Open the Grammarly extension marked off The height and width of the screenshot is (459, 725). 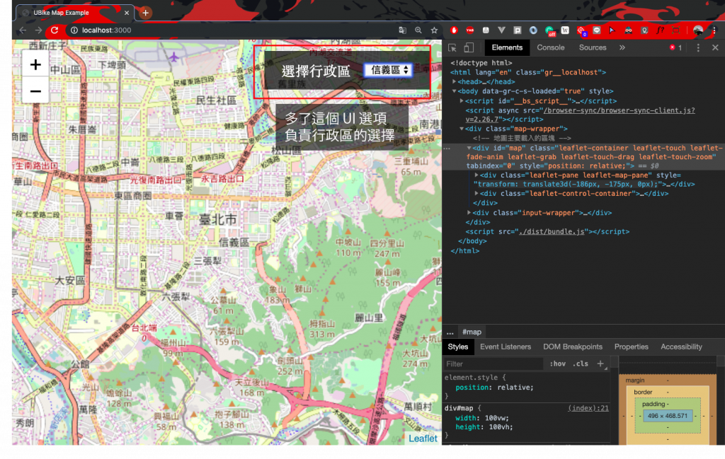[549, 31]
